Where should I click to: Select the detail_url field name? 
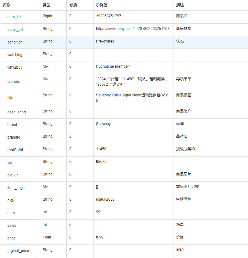tap(15, 30)
